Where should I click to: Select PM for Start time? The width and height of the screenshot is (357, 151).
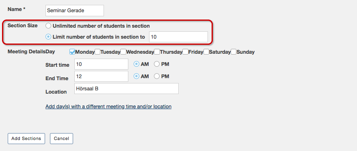pyautogui.click(x=157, y=64)
